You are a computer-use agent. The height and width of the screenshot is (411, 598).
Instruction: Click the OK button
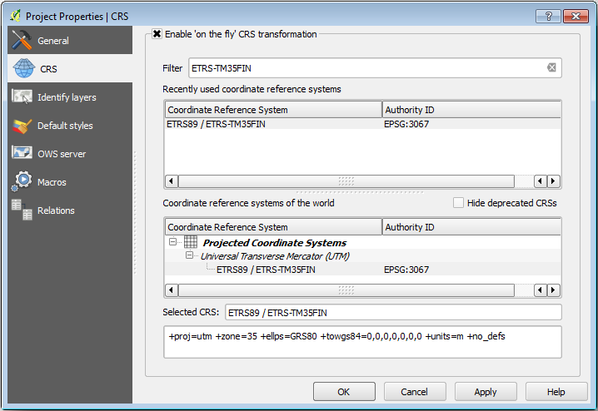[343, 392]
